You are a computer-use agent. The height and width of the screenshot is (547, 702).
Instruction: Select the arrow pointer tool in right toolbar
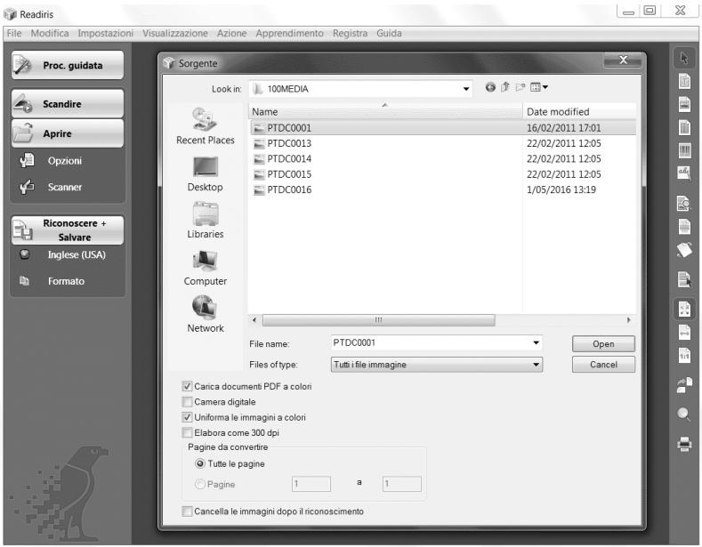click(683, 58)
